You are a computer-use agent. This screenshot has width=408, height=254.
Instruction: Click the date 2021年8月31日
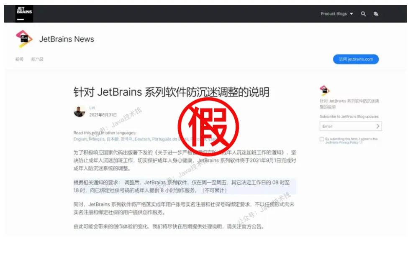pyautogui.click(x=103, y=115)
